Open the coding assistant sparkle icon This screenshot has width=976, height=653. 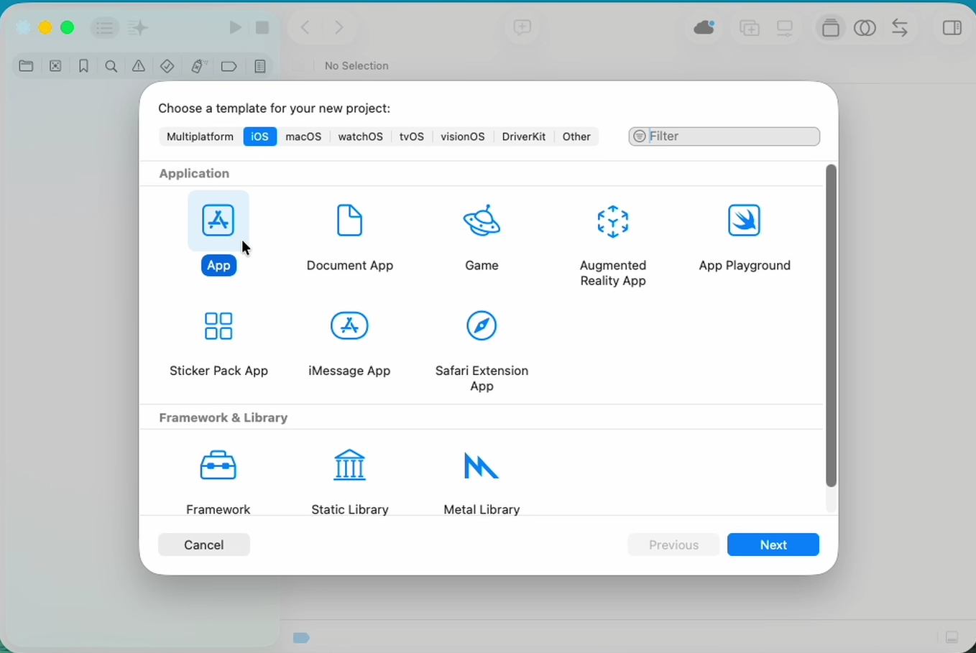point(138,28)
